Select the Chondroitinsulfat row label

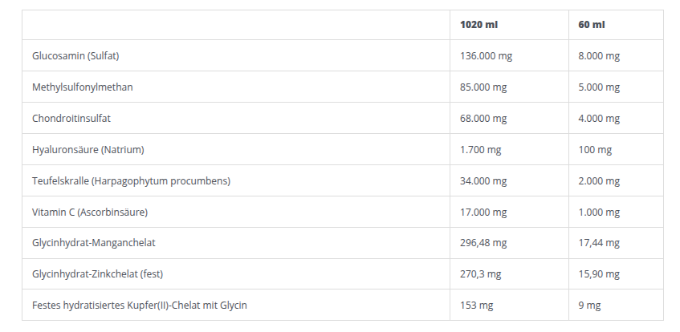pyautogui.click(x=71, y=119)
